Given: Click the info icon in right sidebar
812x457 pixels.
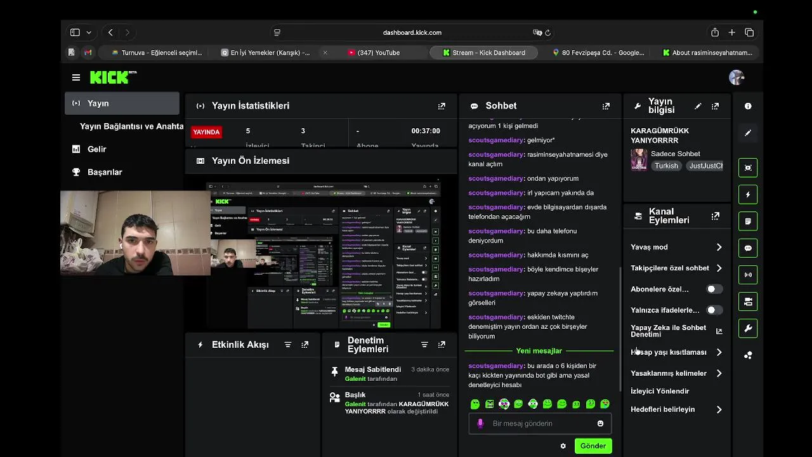Looking at the screenshot, I should (x=748, y=106).
